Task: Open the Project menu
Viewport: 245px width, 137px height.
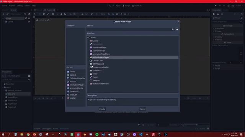Action: [x=12, y=6]
